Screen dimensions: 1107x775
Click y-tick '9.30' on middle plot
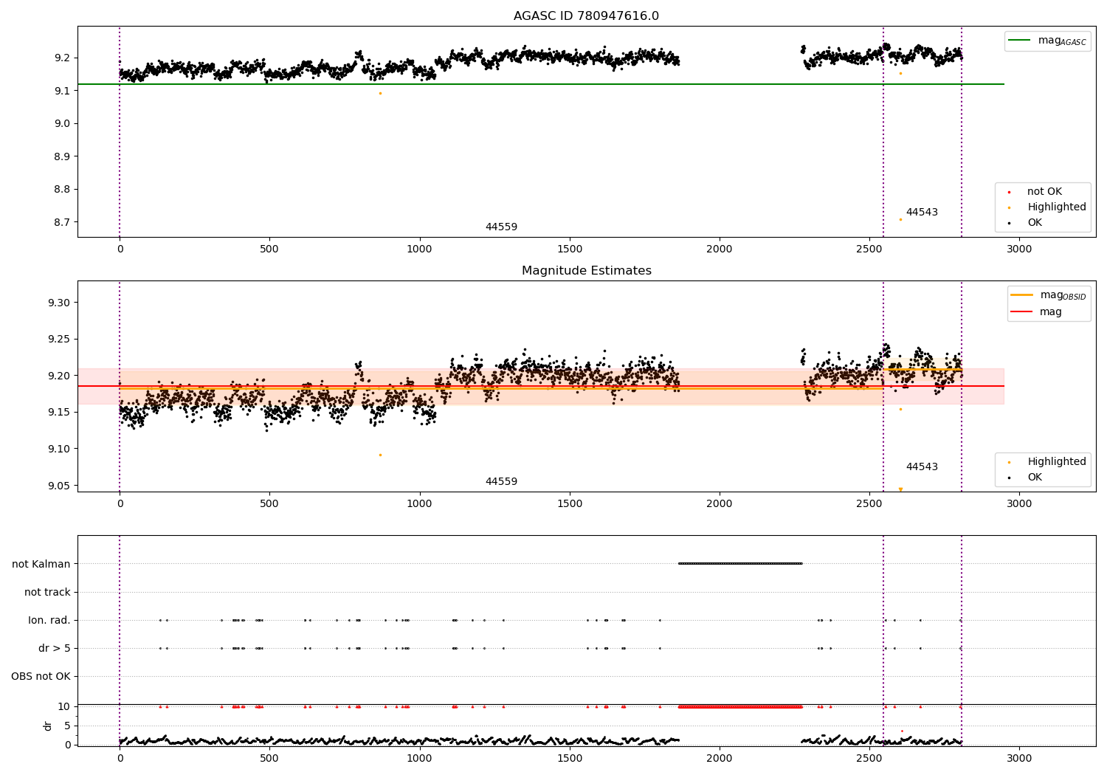pyautogui.click(x=58, y=303)
